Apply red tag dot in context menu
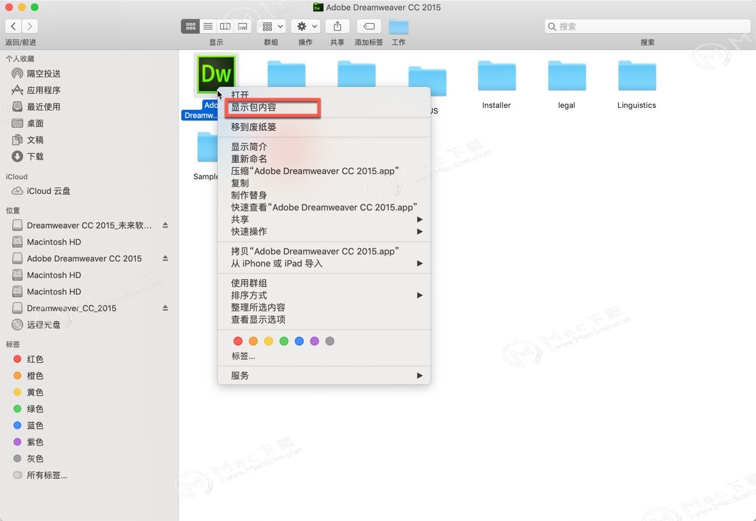The width and height of the screenshot is (756, 521). coord(238,341)
